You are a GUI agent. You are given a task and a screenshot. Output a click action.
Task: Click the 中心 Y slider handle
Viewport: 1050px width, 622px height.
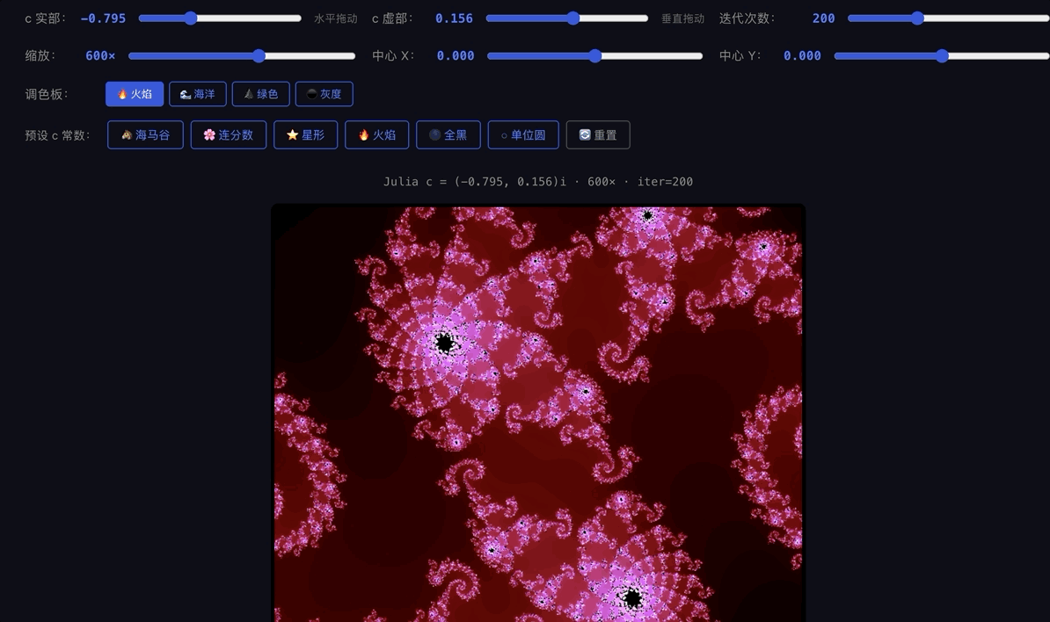click(x=942, y=55)
